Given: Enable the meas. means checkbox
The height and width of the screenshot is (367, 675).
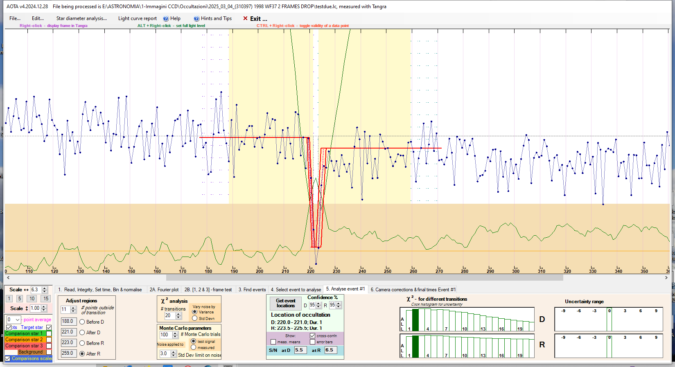Looking at the screenshot, I should pyautogui.click(x=273, y=342).
